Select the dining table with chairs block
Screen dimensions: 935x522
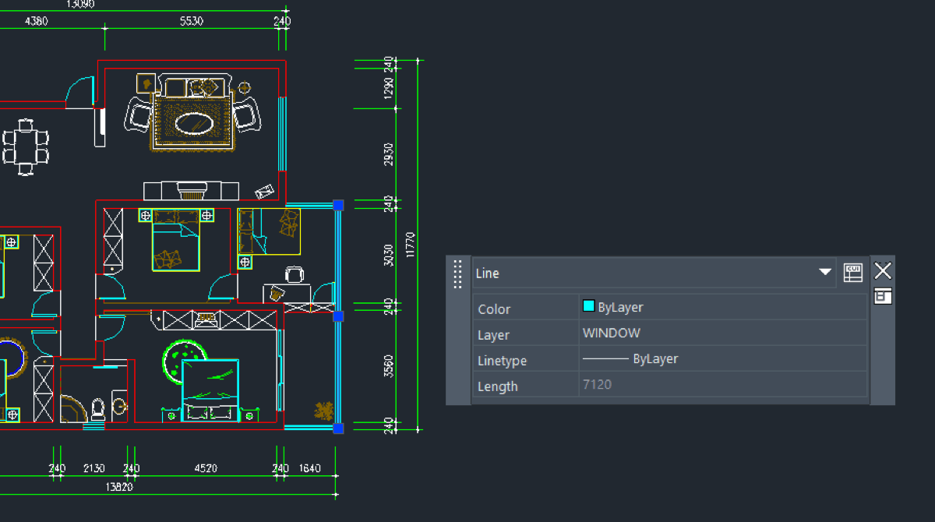(26, 146)
